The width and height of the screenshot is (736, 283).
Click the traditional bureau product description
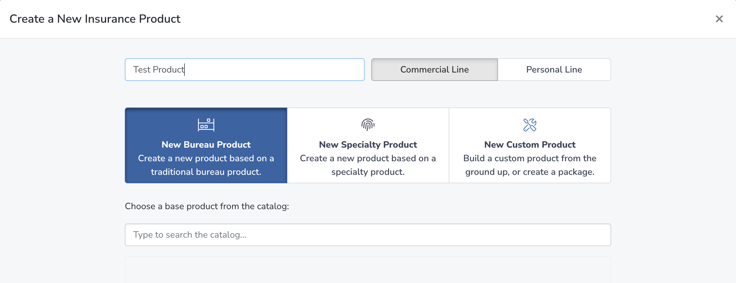[206, 165]
